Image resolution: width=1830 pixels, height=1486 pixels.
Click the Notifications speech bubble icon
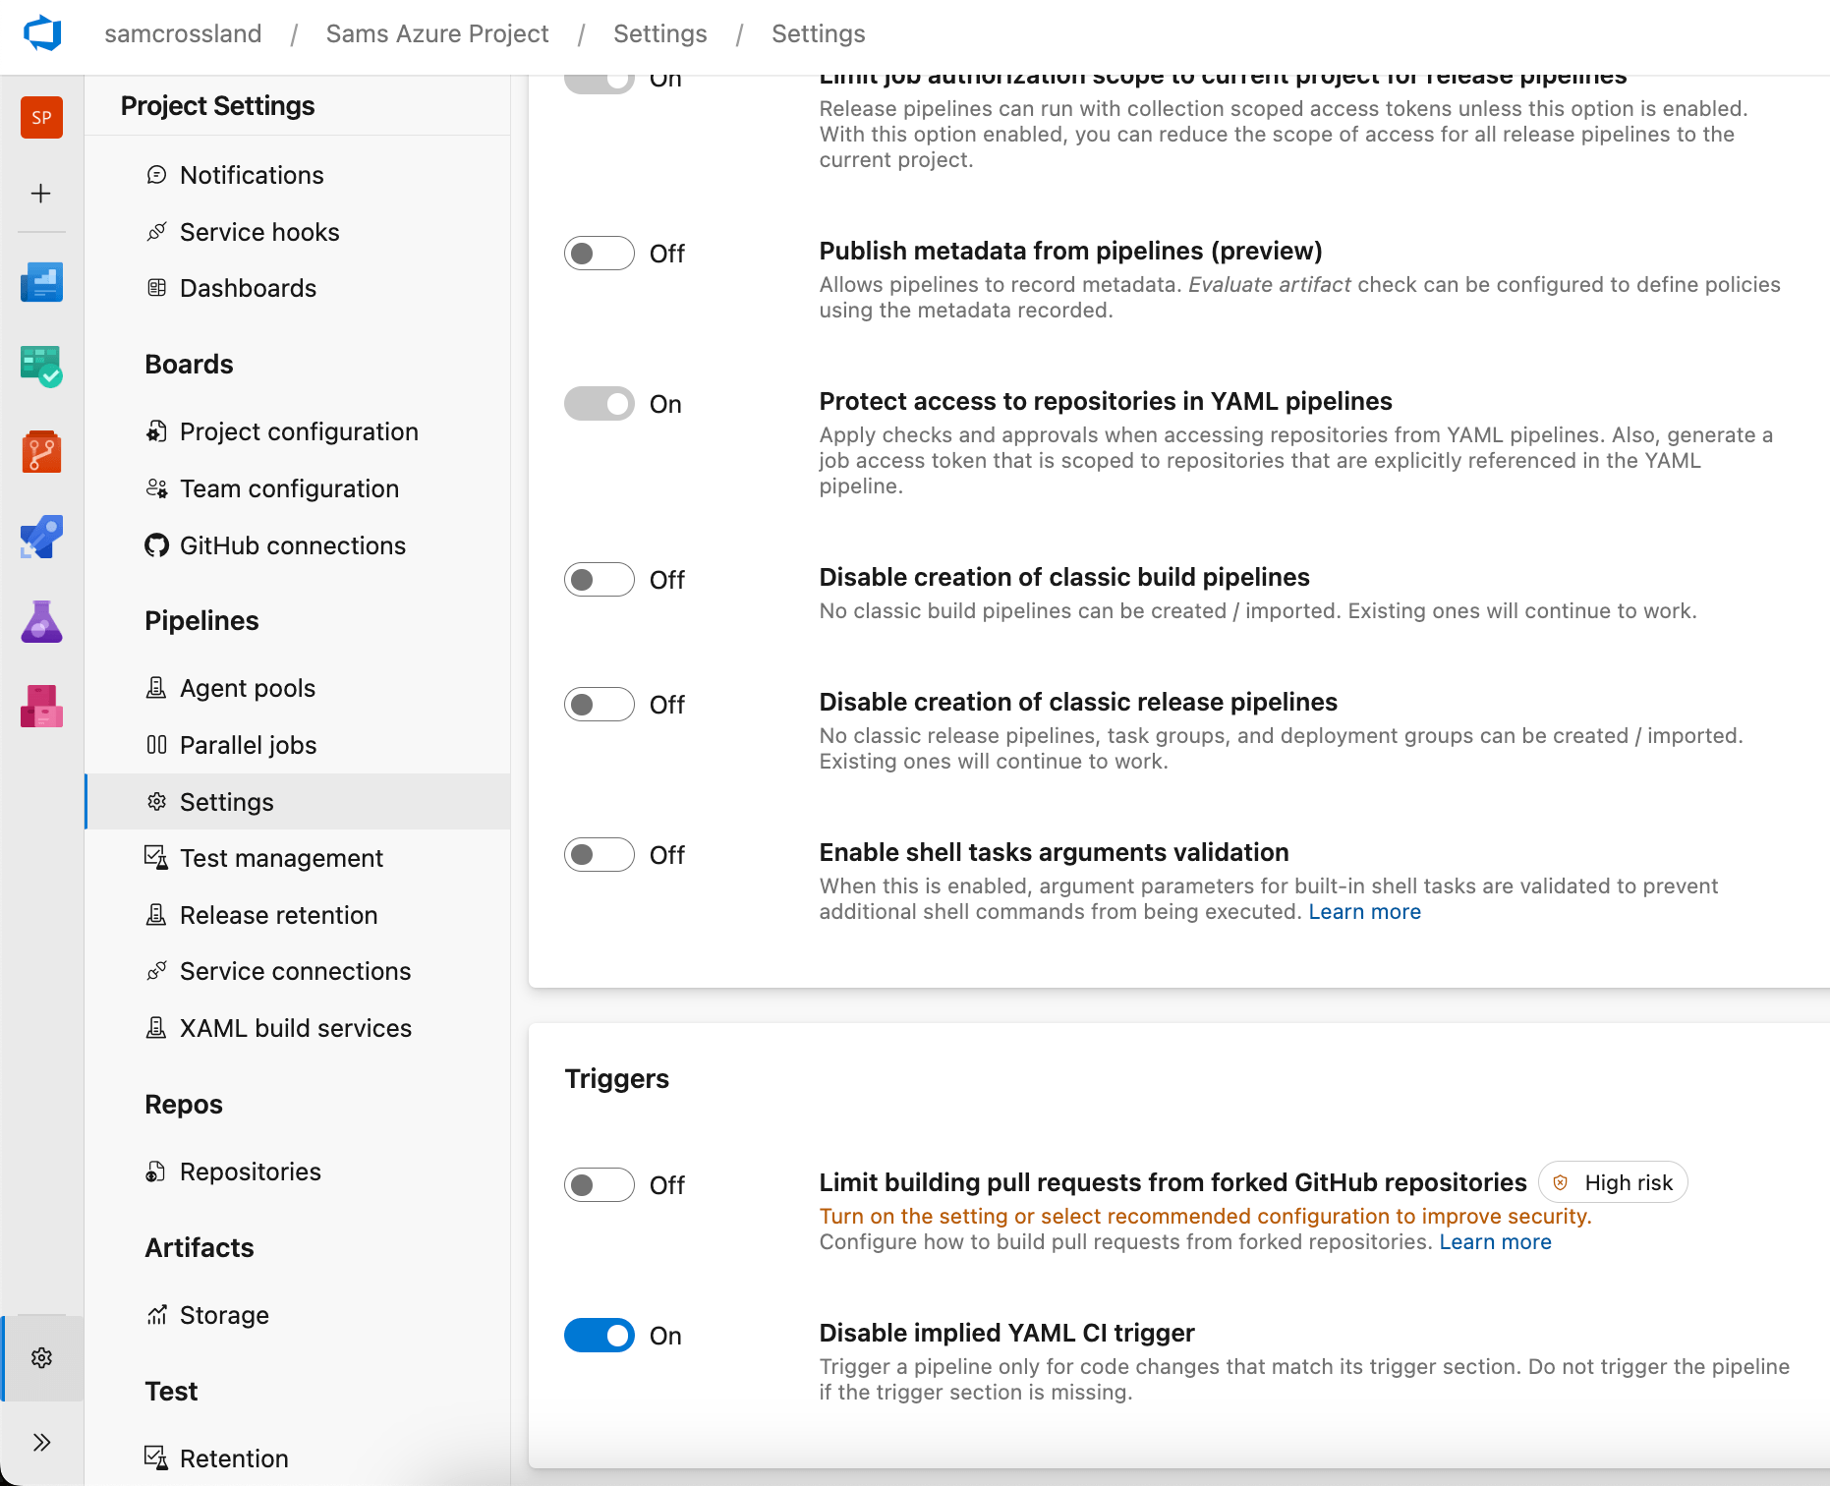pyautogui.click(x=156, y=175)
